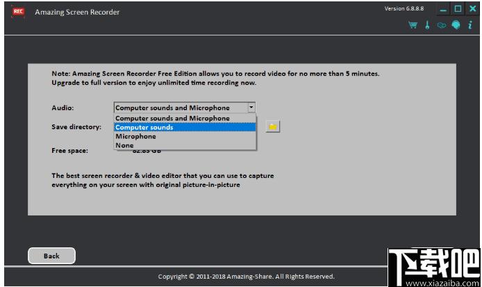482x287 pixels.
Task: Go back with the Back button
Action: tap(51, 256)
